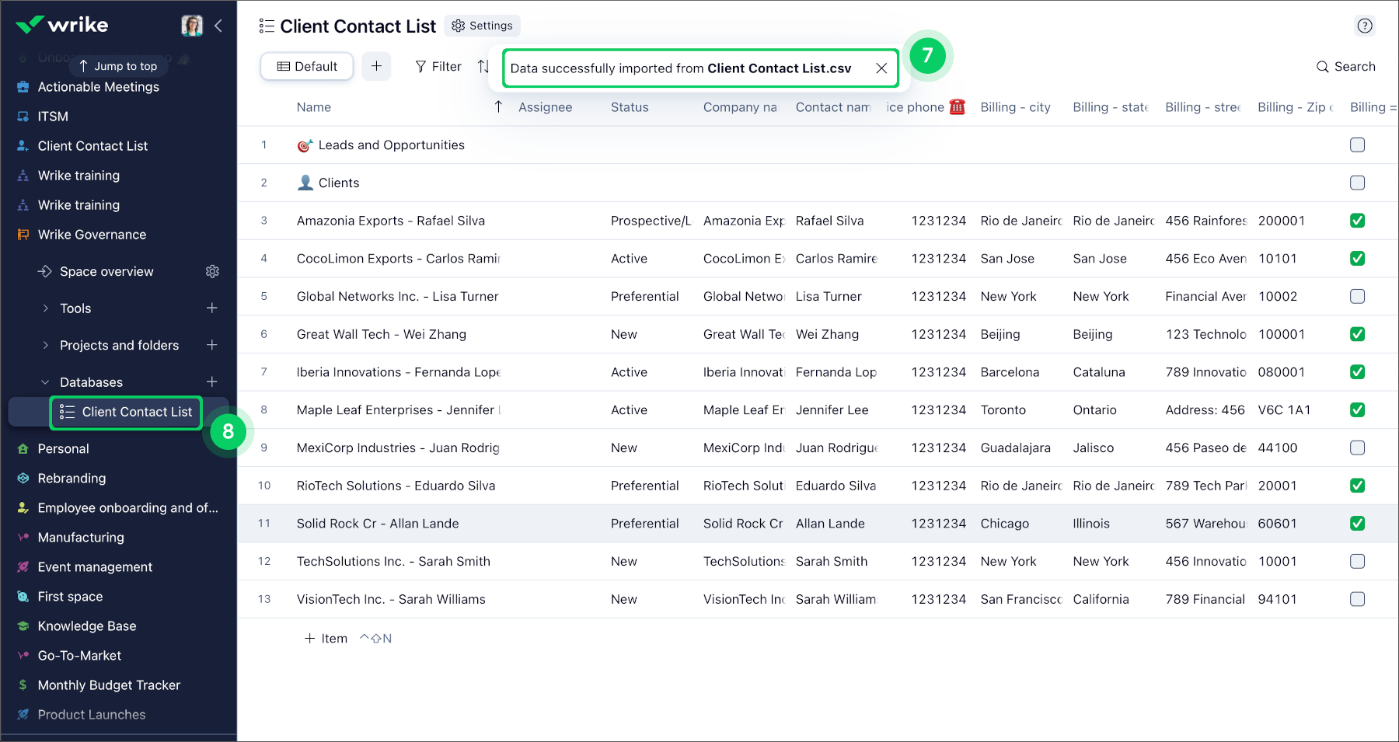Click the help question mark icon
1399x742 pixels.
tap(1365, 26)
